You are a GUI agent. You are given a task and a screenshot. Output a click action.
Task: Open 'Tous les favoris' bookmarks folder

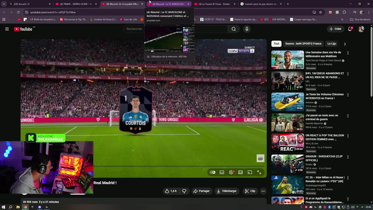point(360,20)
